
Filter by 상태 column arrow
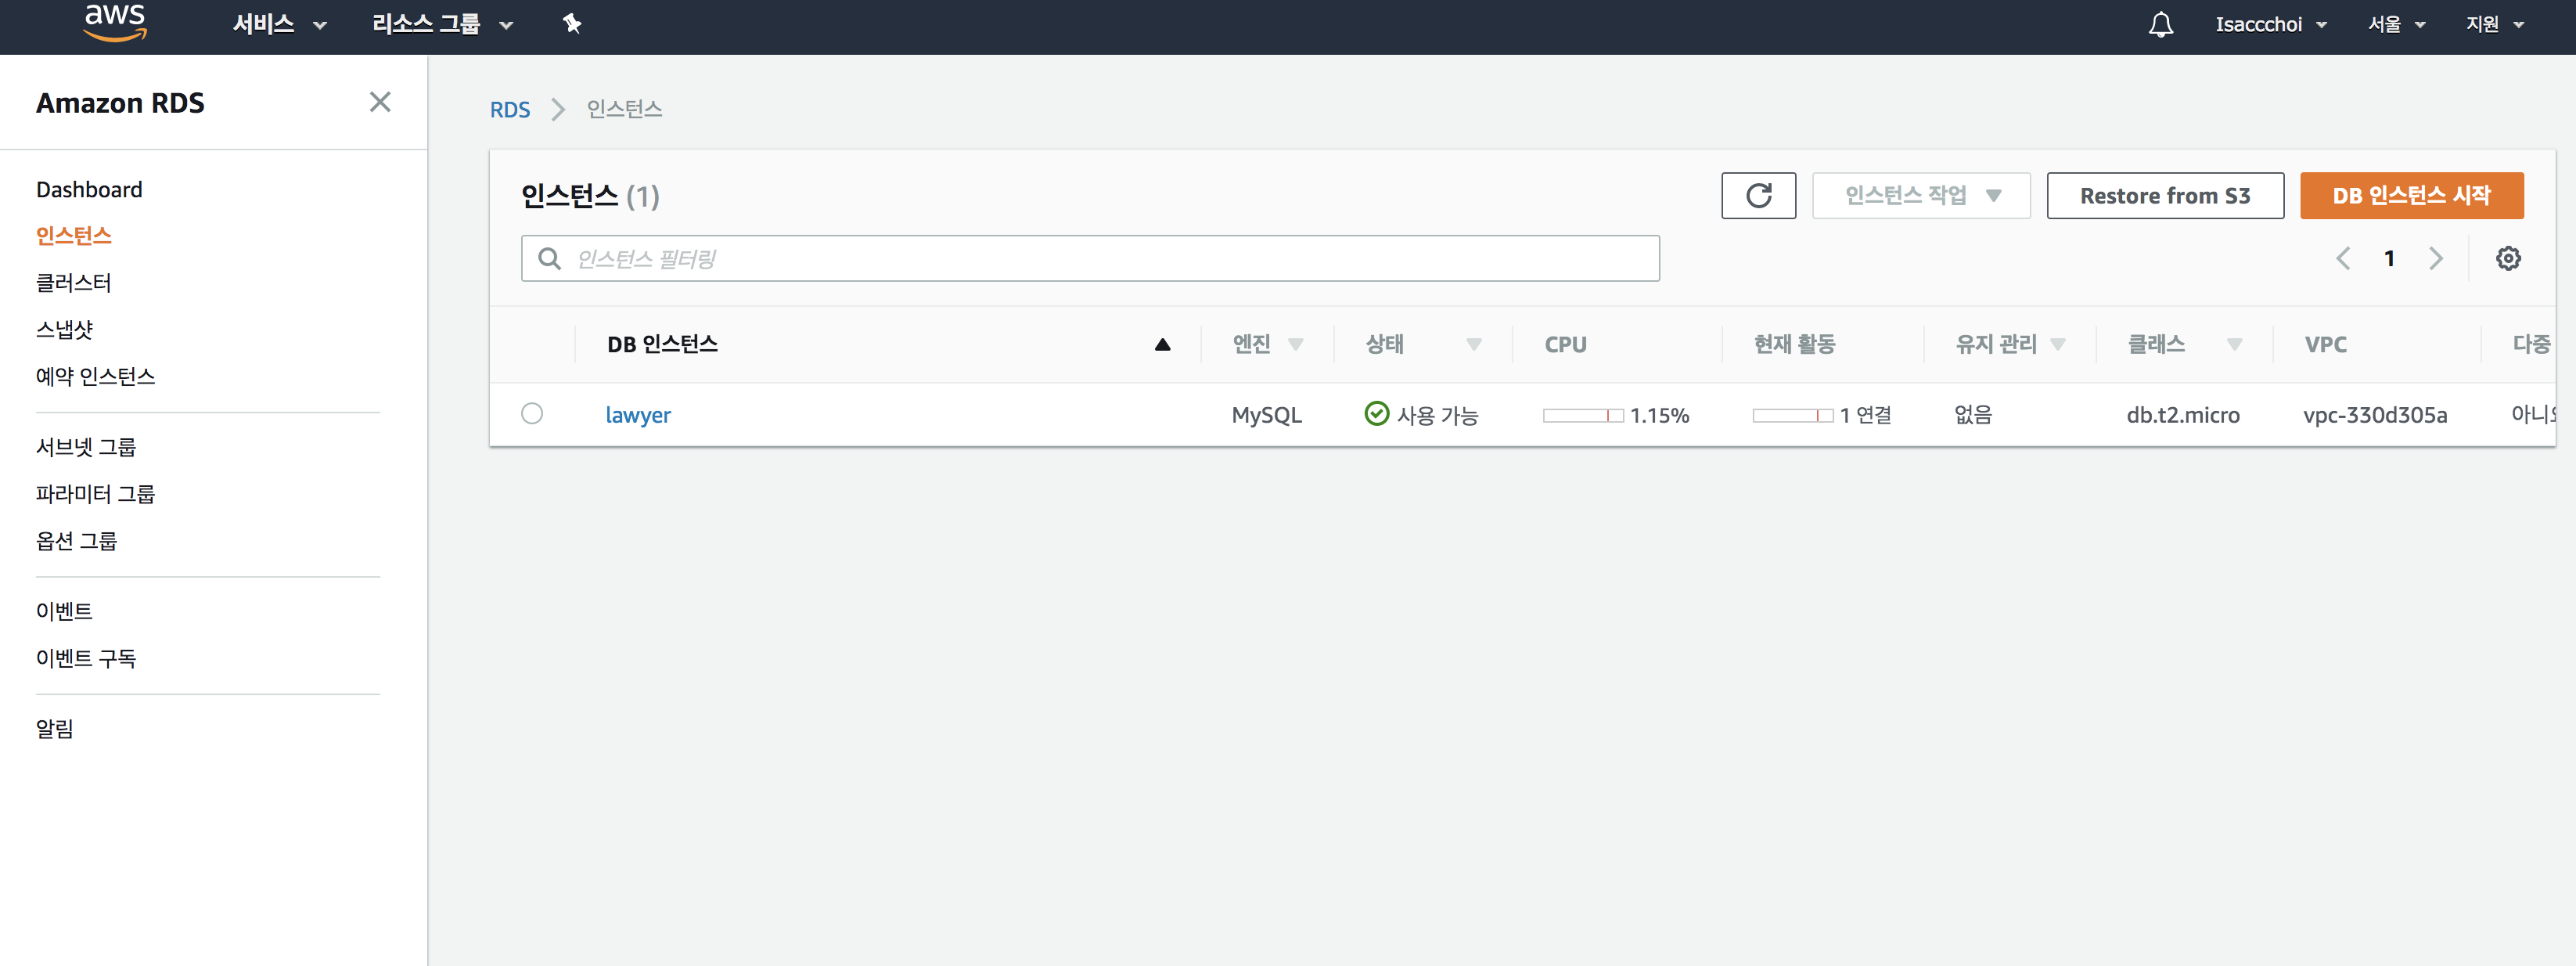tap(1474, 345)
